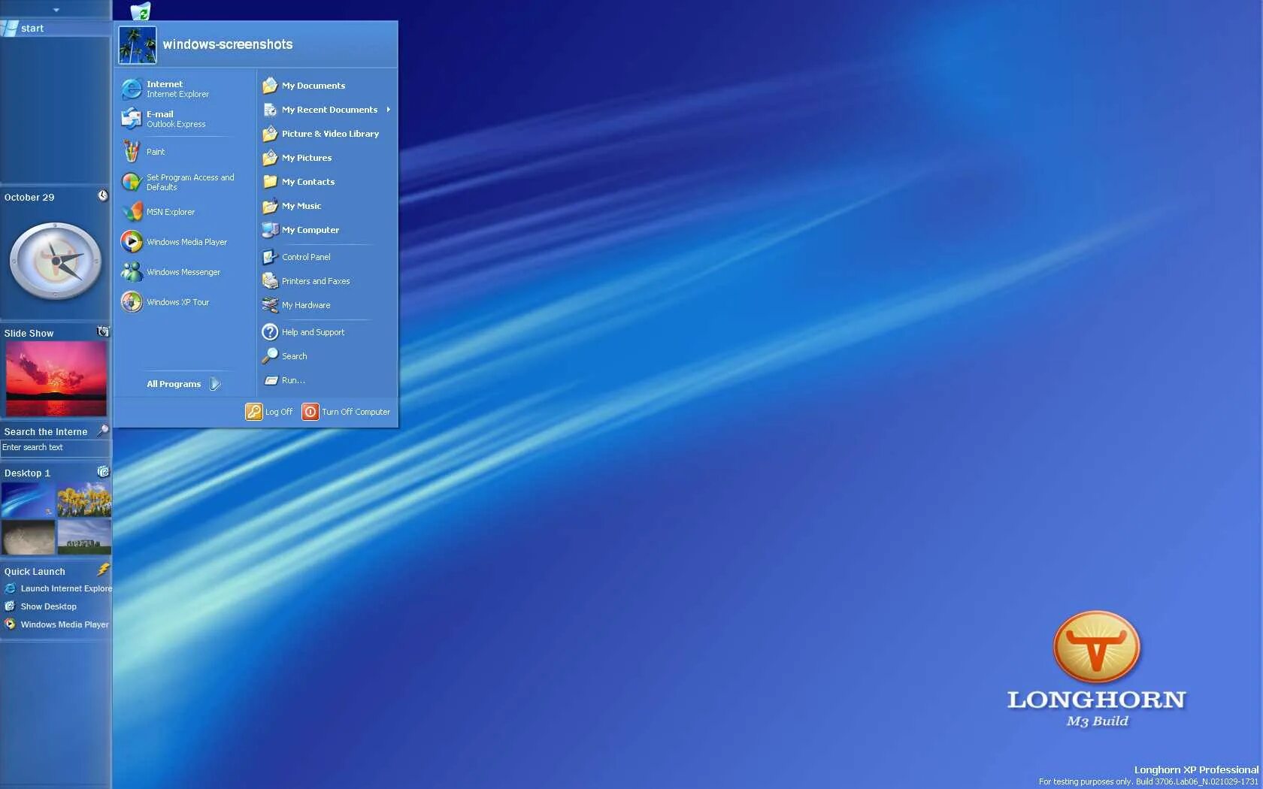Select Help and Support
Viewport: 1263px width, 789px height.
coord(312,331)
